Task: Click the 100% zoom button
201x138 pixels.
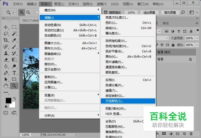Action: tap(131, 12)
